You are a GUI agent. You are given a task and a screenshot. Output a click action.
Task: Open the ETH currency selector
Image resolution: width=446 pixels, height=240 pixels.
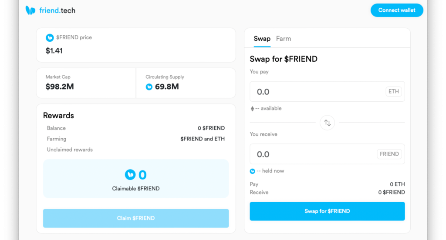394,91
